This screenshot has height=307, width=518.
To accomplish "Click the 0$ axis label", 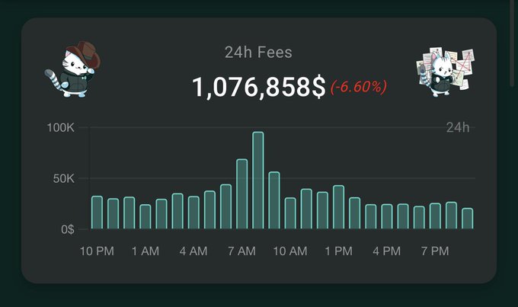I will click(68, 229).
